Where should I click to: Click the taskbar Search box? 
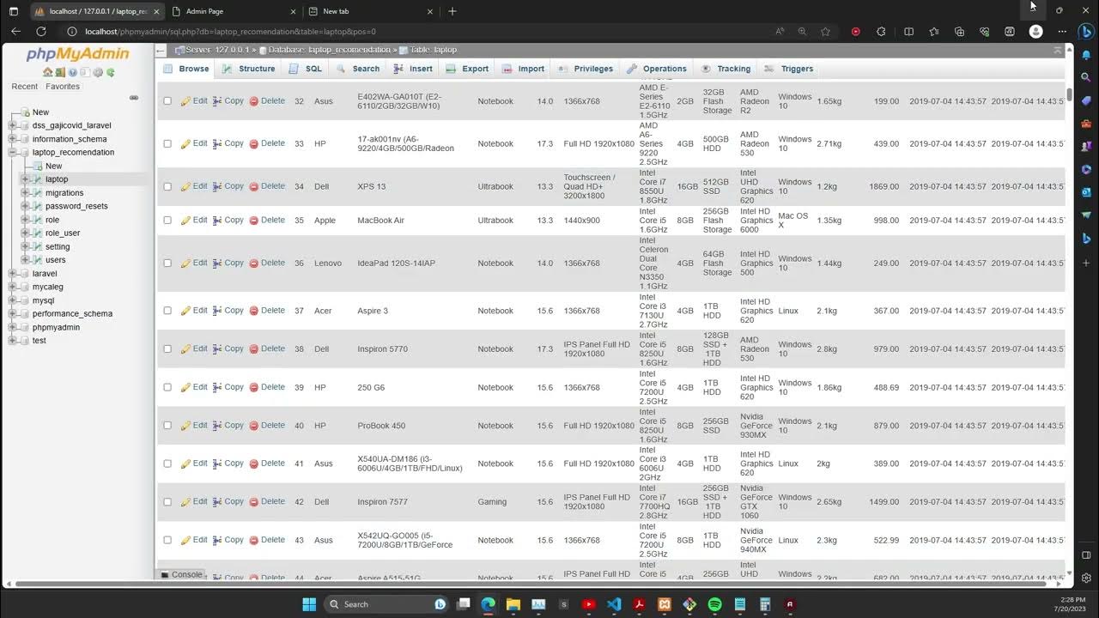pos(387,604)
